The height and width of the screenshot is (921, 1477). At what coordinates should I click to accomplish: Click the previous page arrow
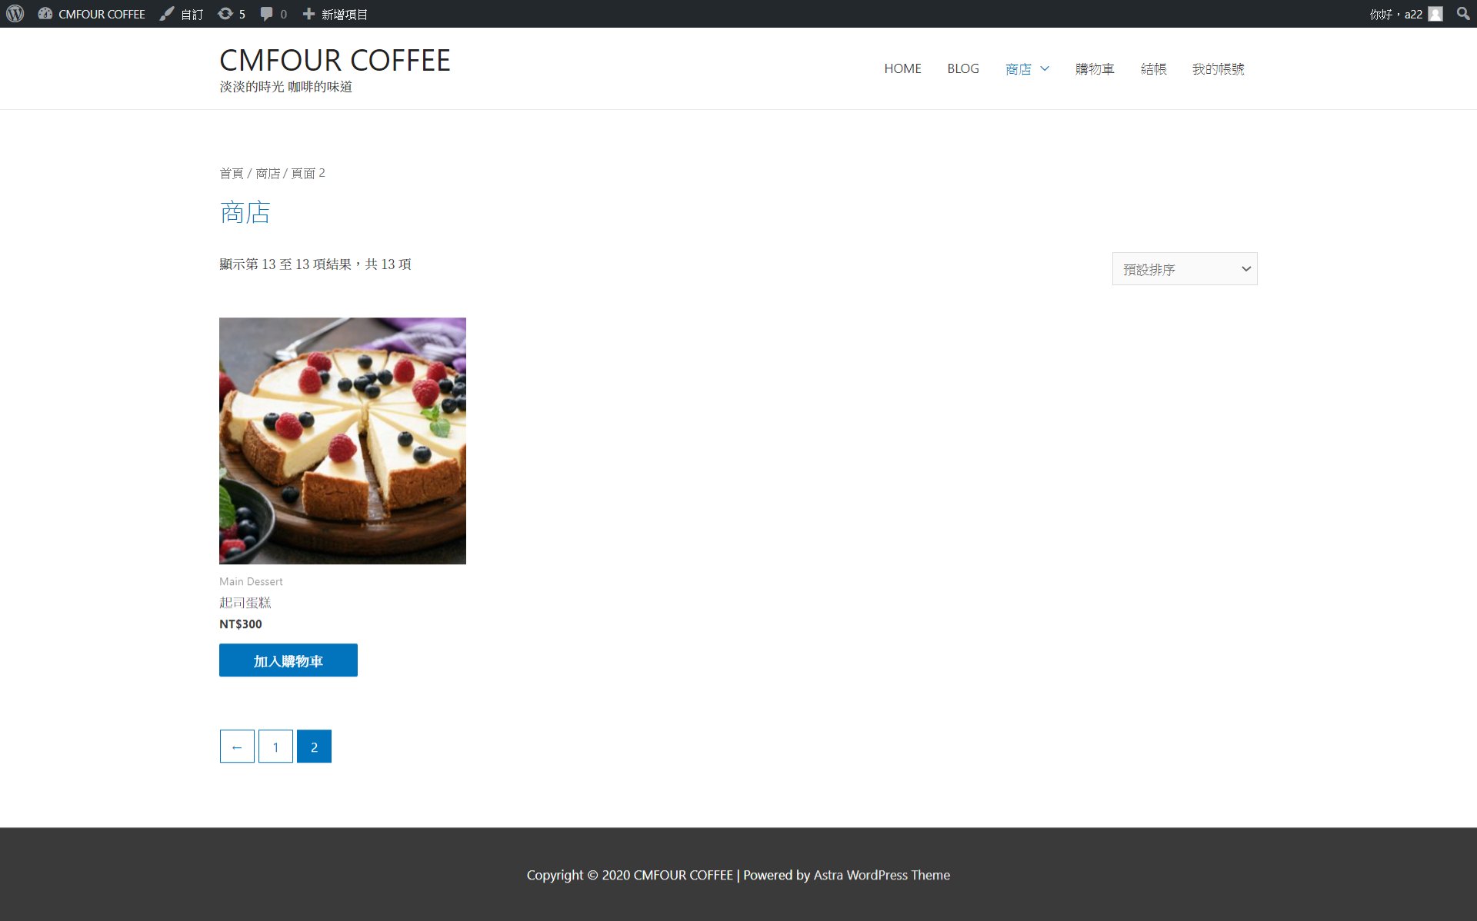tap(237, 746)
